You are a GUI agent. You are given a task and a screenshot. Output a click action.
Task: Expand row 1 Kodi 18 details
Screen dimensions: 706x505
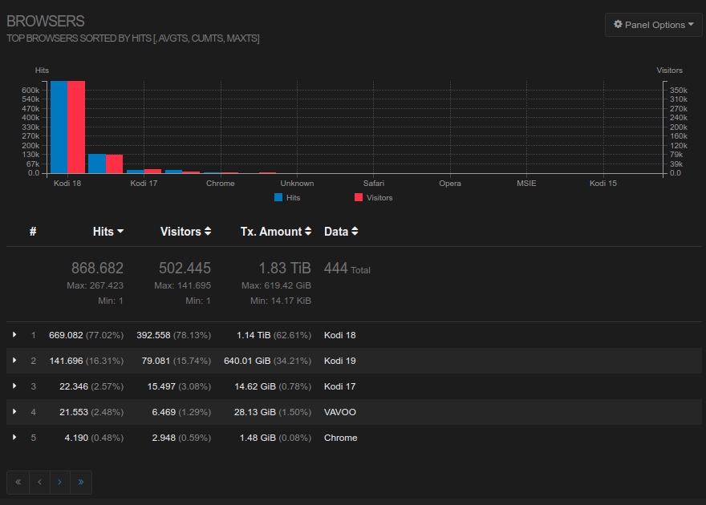[x=14, y=334]
